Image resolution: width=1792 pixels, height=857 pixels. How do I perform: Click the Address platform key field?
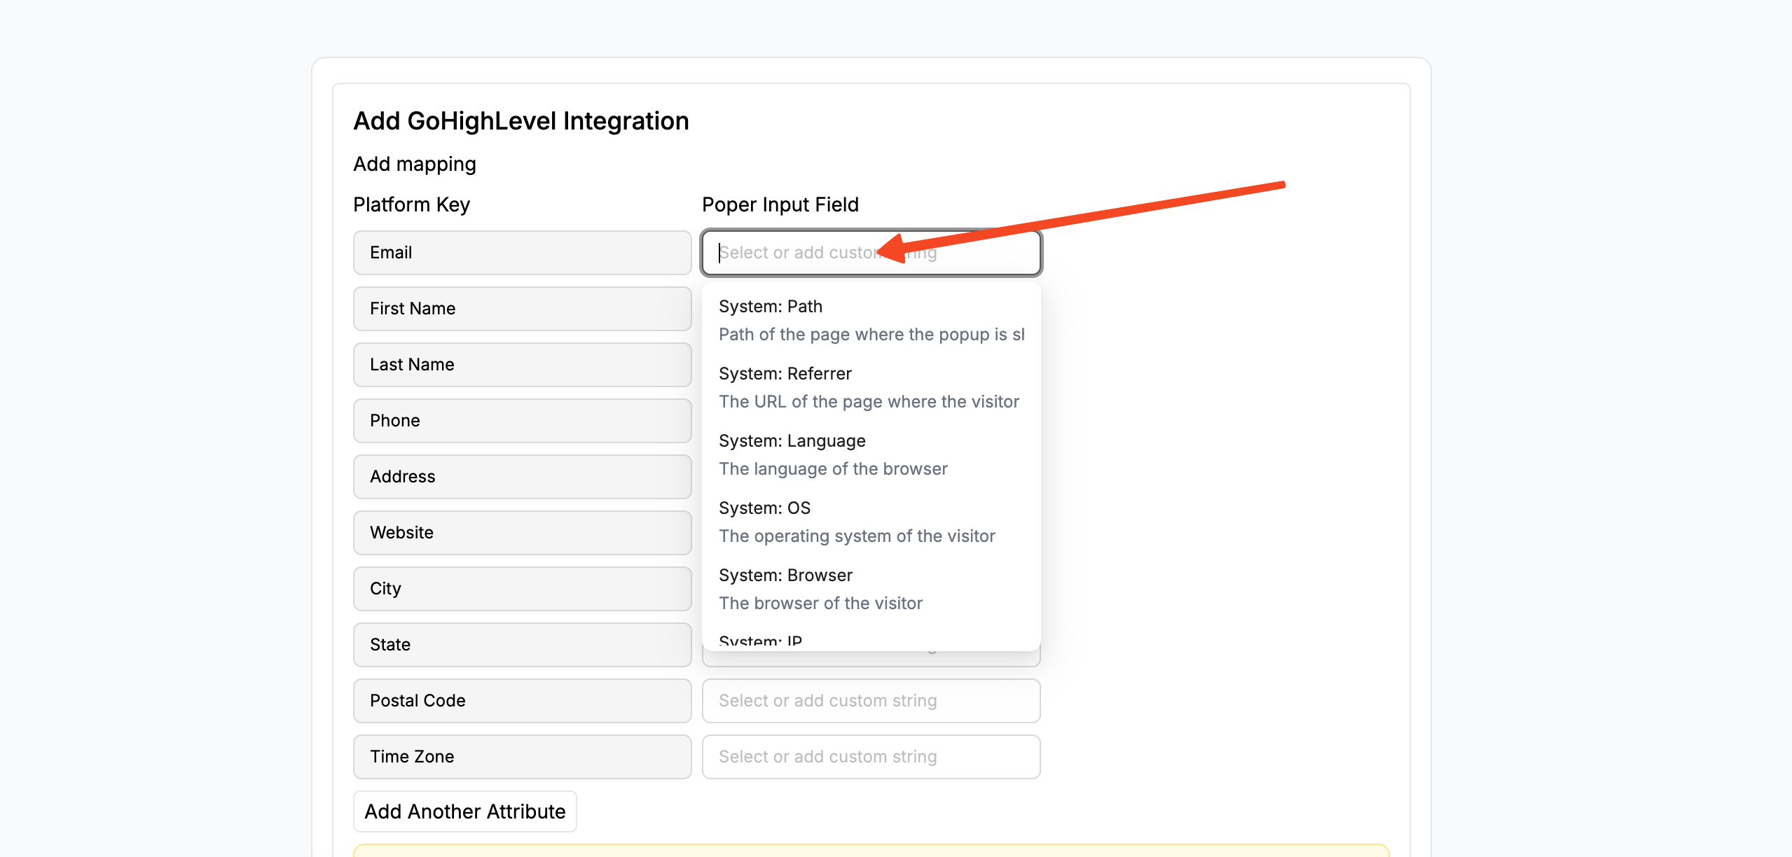pos(523,477)
